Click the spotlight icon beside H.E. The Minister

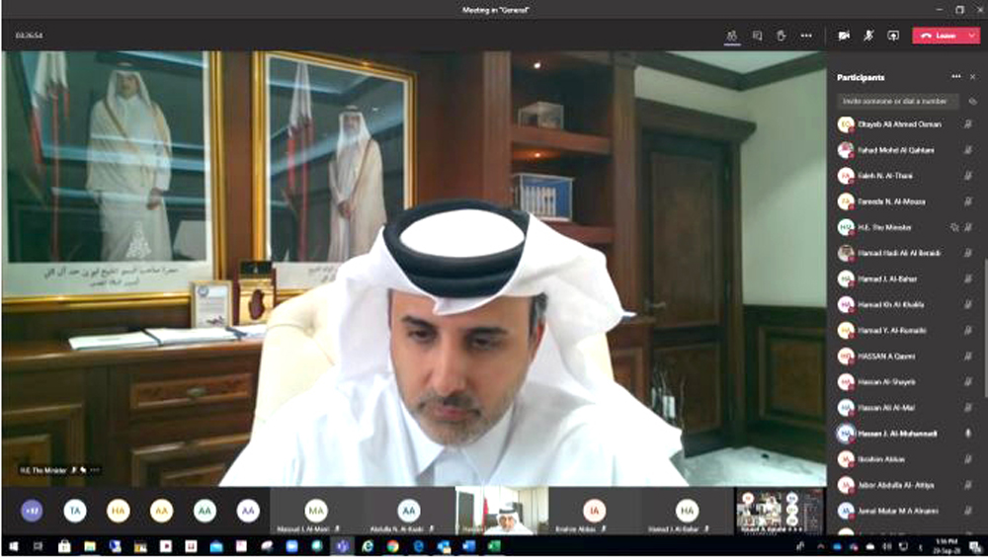[x=954, y=227]
